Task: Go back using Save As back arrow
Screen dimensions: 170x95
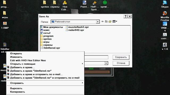Action: tap(103, 22)
